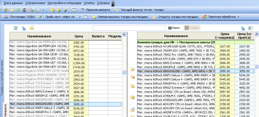Screen dimensions: 259x117
Task: Click the right table scrollbar thumb
Action: tap(256, 66)
